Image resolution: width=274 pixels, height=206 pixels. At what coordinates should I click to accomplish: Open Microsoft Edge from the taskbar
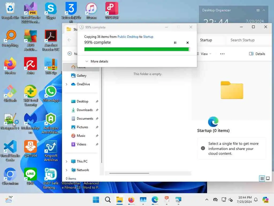155,200
